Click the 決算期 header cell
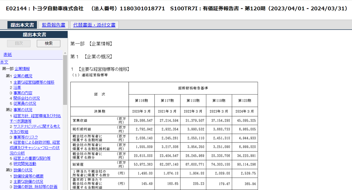352x190 pixels. [x=100, y=111]
